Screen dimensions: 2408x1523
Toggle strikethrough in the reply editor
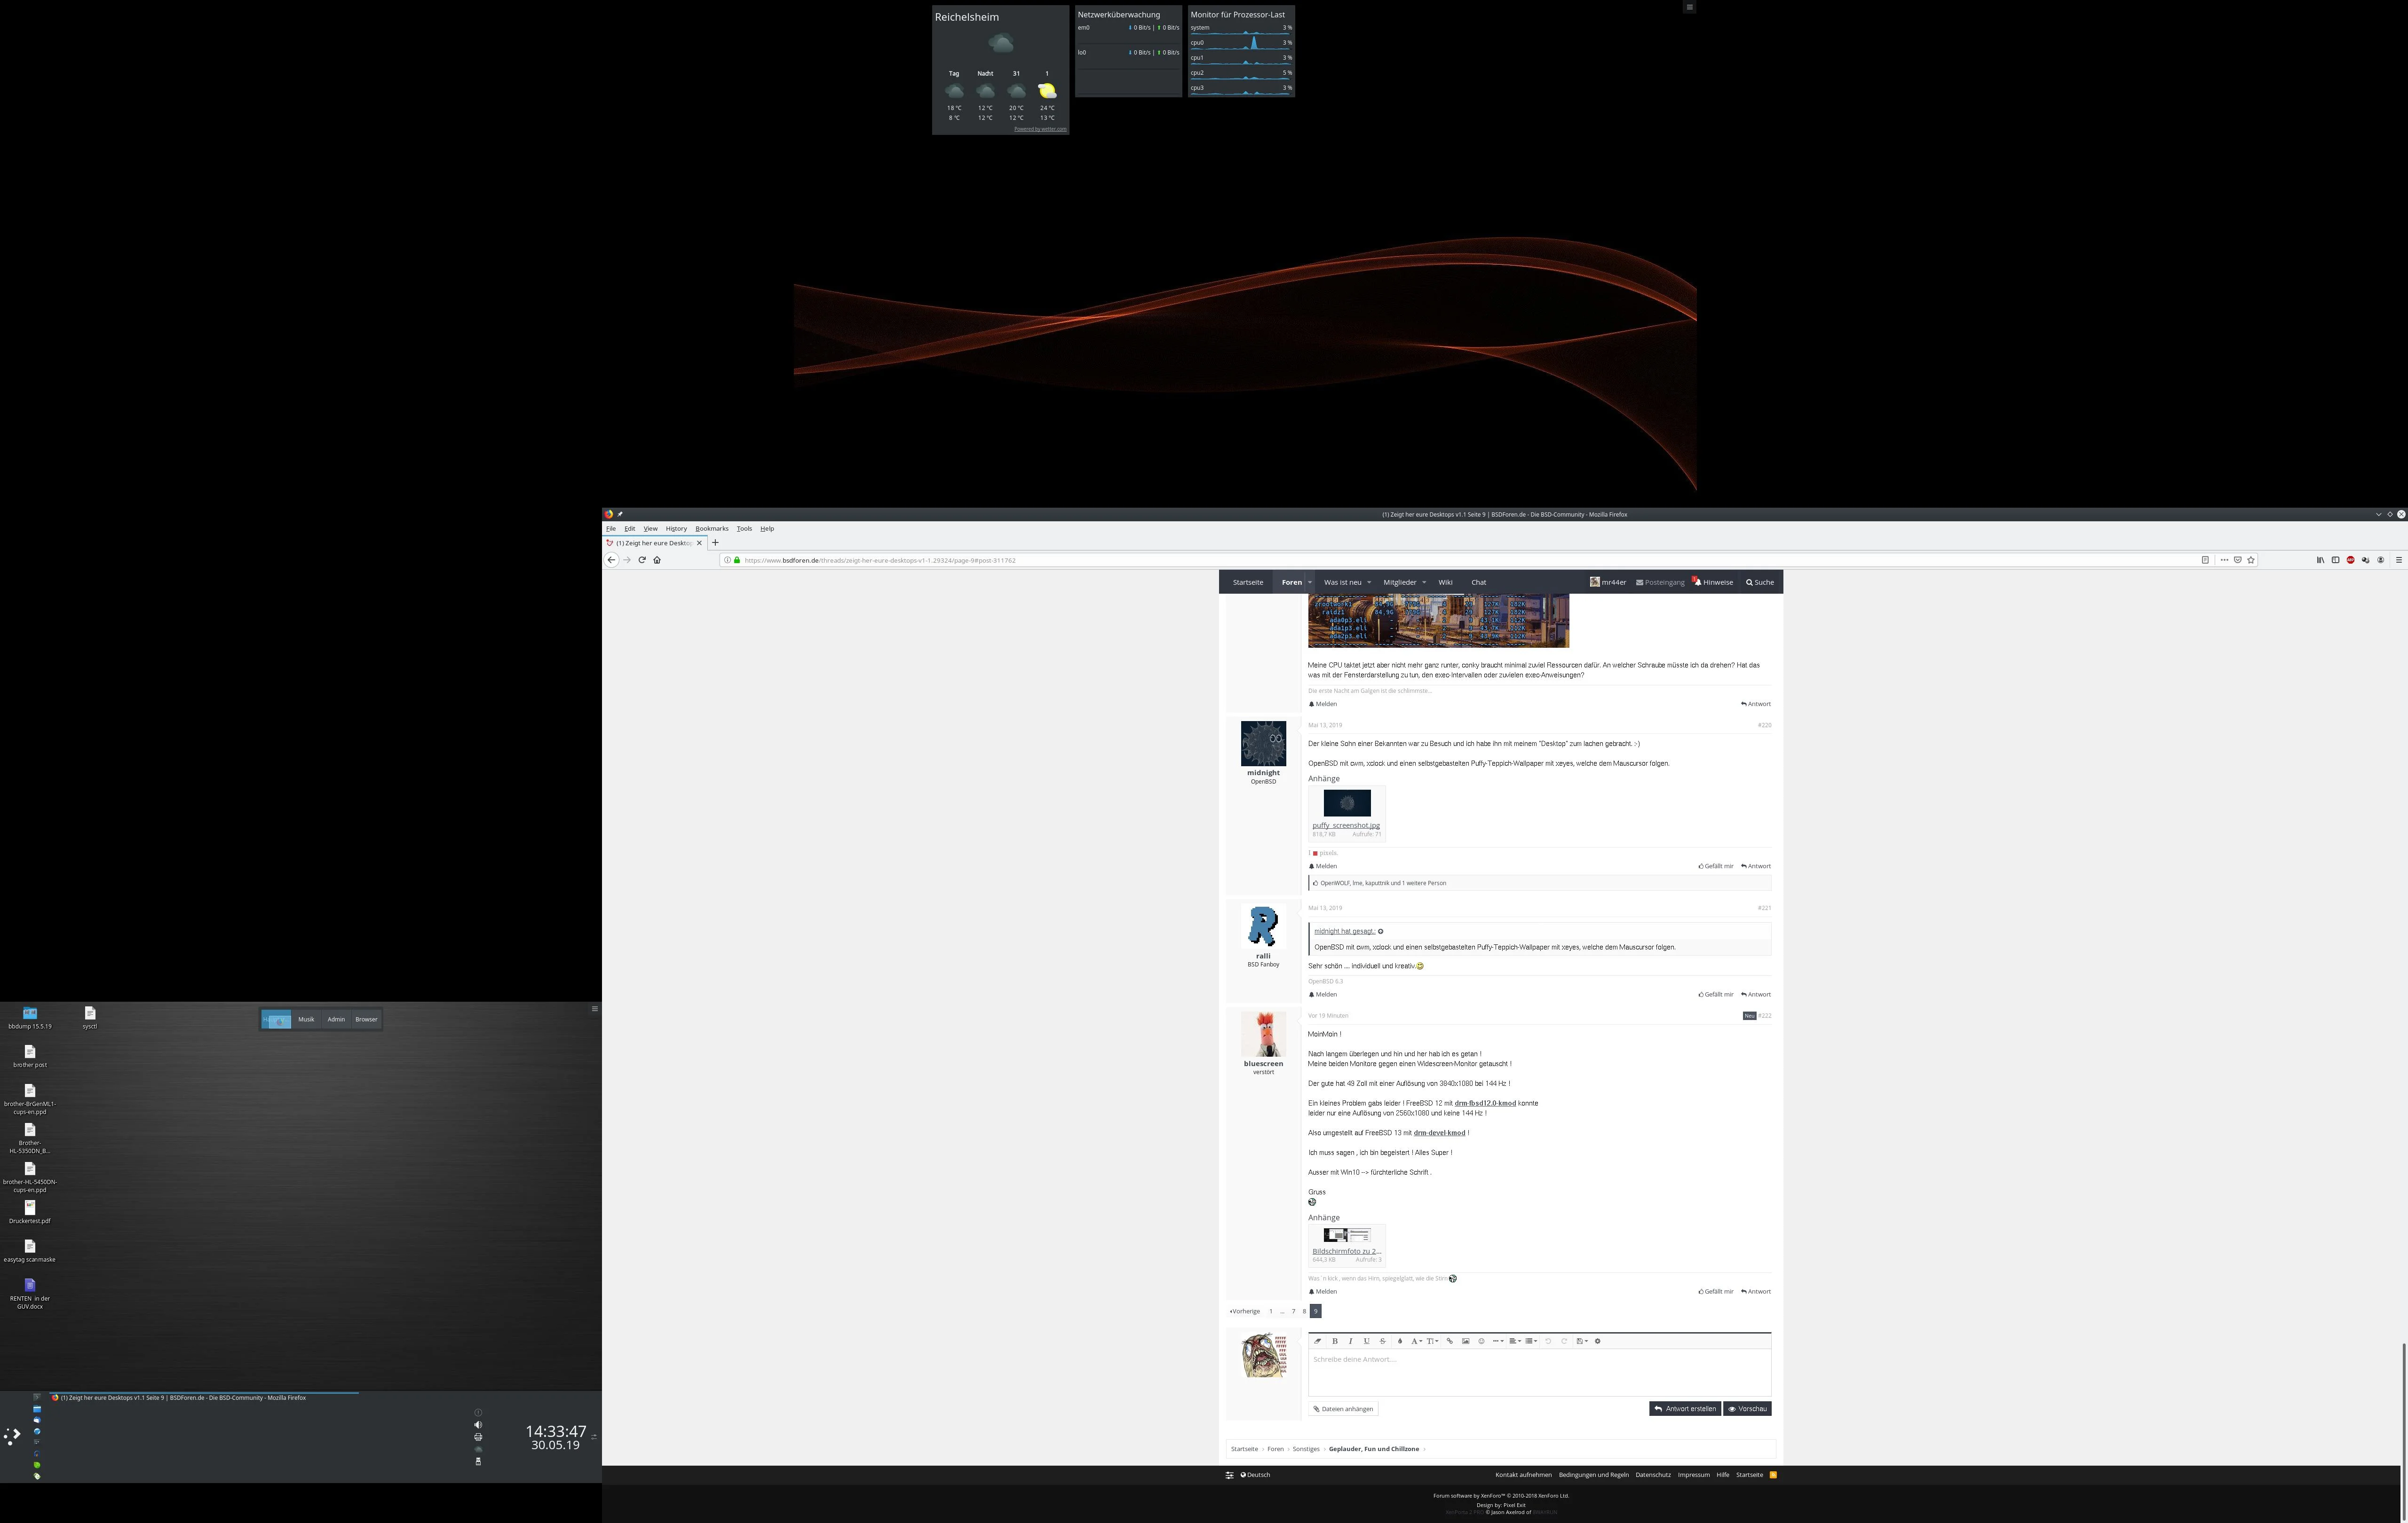(x=1383, y=1341)
